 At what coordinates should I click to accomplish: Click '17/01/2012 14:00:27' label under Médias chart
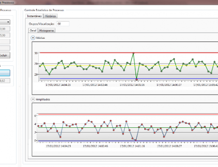pyautogui.click(x=169, y=85)
